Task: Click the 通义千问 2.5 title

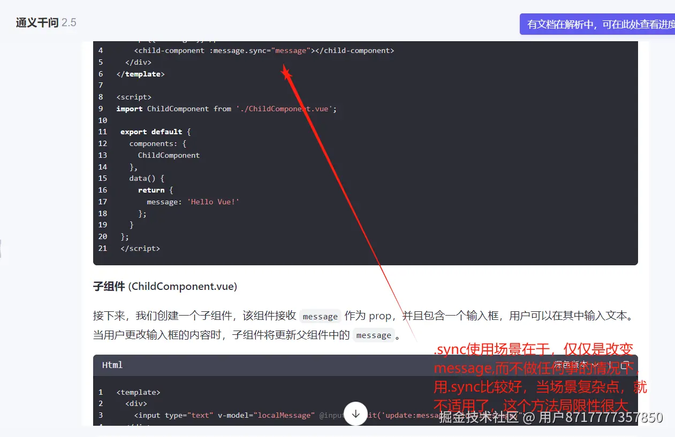Action: 46,22
